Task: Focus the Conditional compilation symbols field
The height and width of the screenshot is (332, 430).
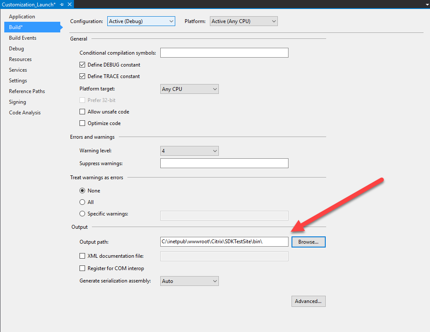Action: (224, 53)
